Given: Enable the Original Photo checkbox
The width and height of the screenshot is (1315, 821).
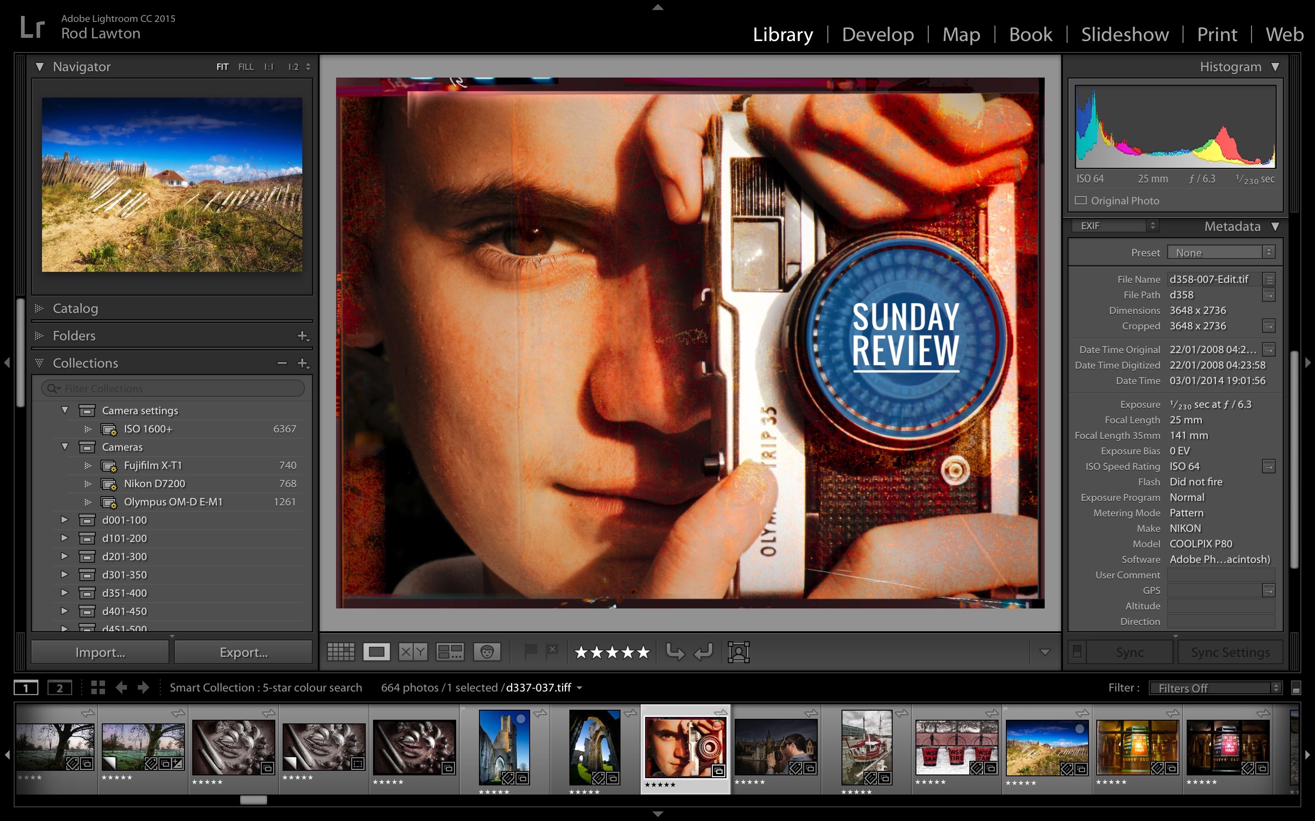Looking at the screenshot, I should pos(1081,200).
